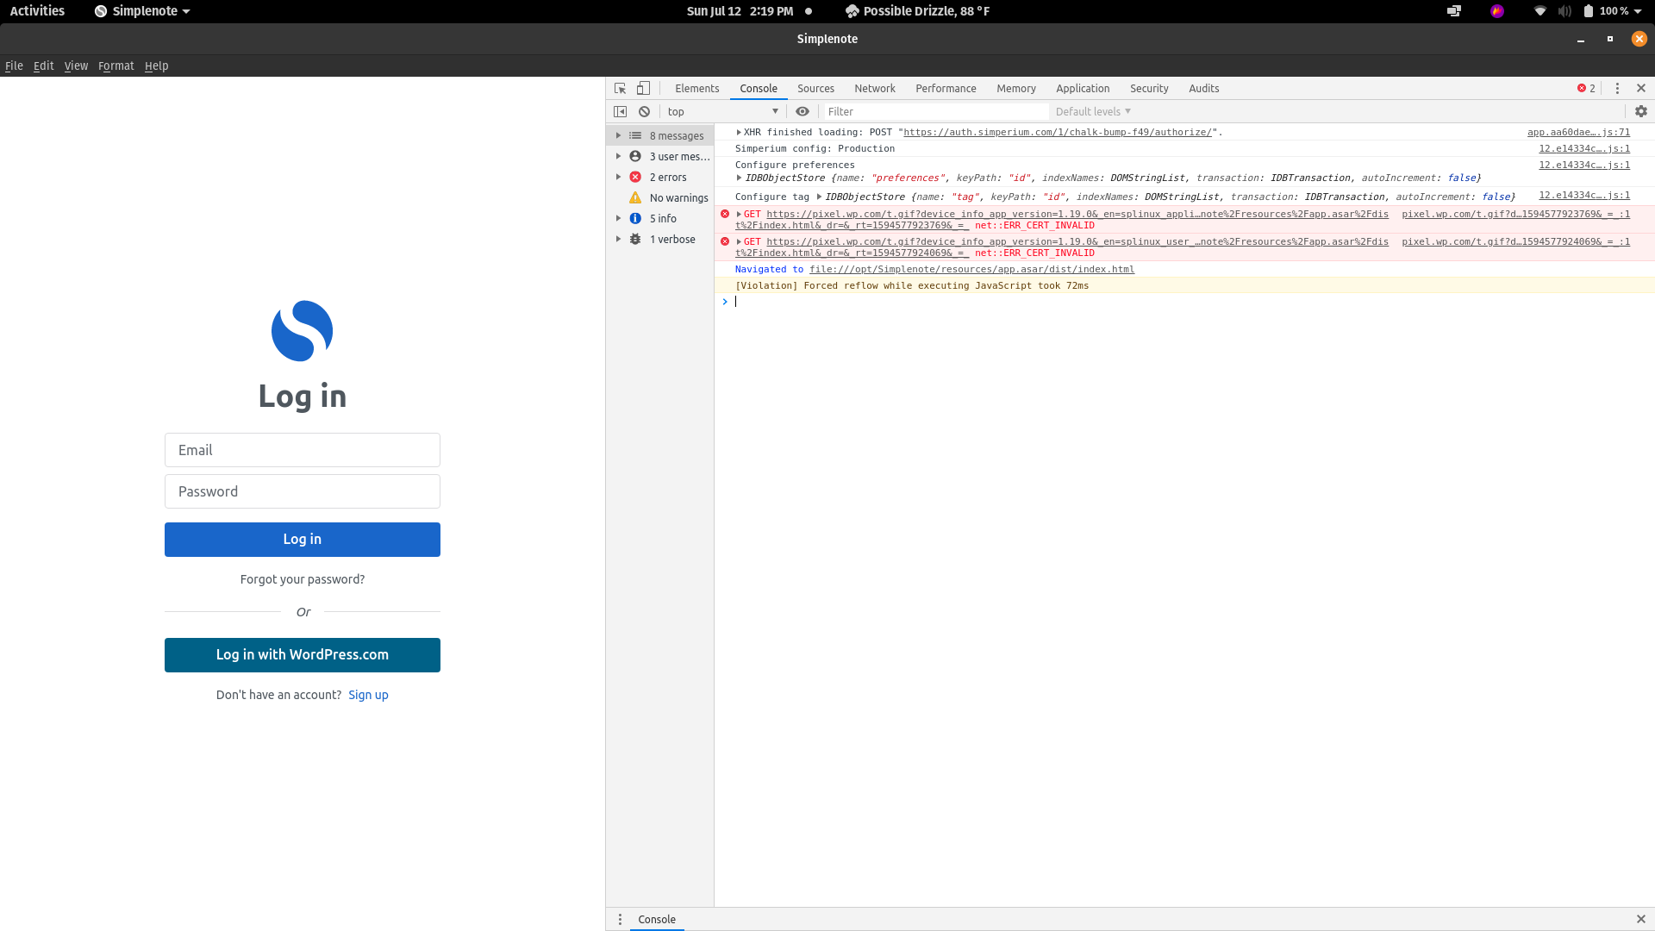Image resolution: width=1655 pixels, height=931 pixels.
Task: Open the Format menu
Action: coord(116,66)
